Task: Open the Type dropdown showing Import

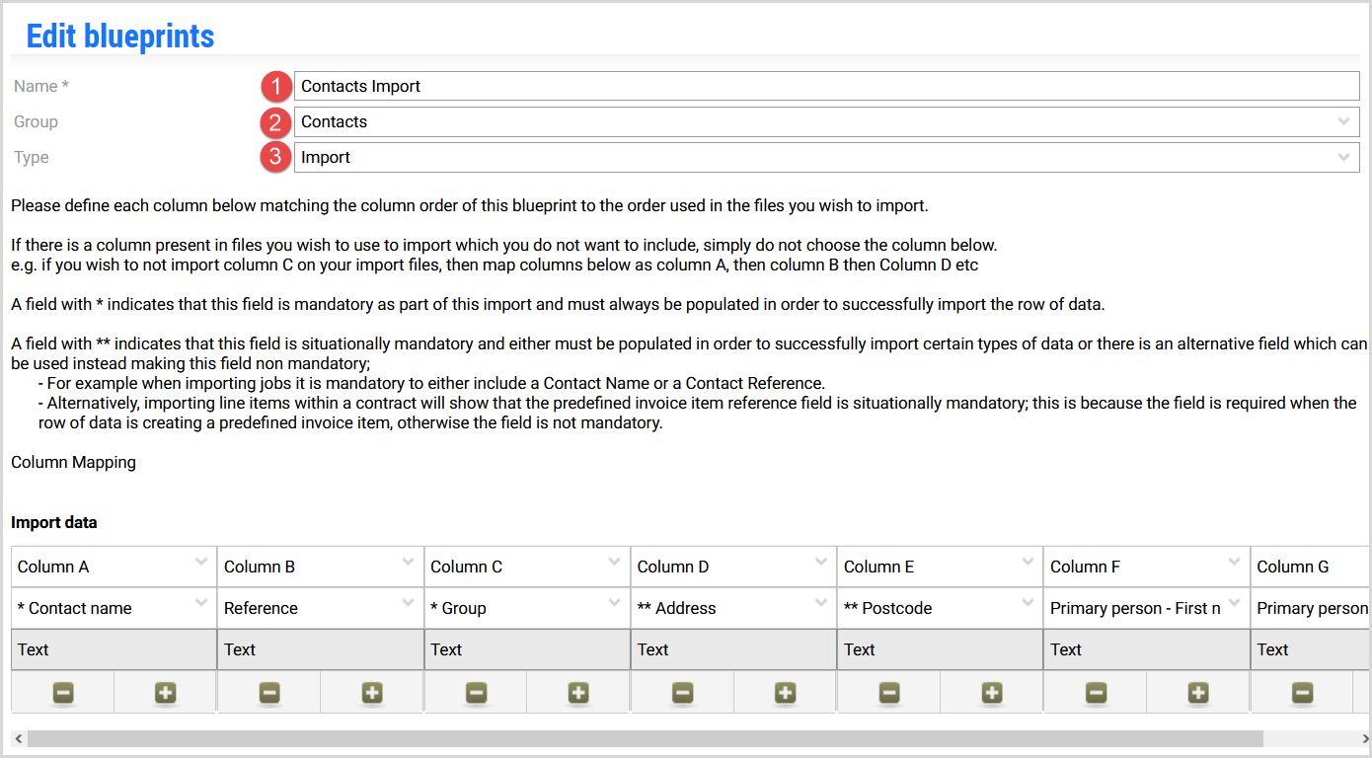Action: 827,157
